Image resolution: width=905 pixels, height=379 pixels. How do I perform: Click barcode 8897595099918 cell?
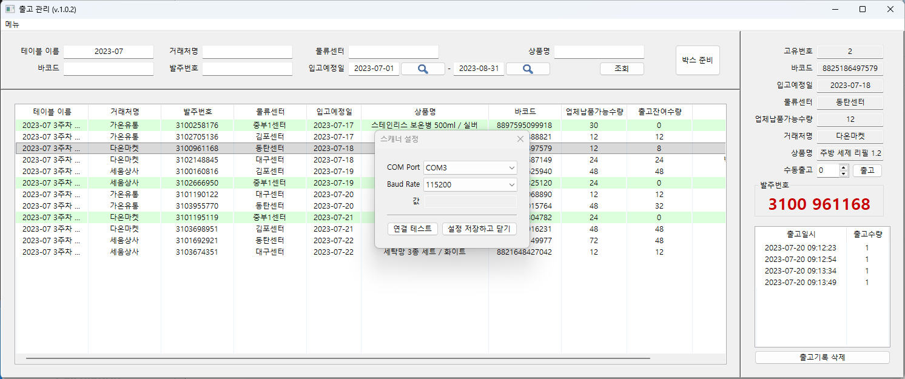click(525, 126)
